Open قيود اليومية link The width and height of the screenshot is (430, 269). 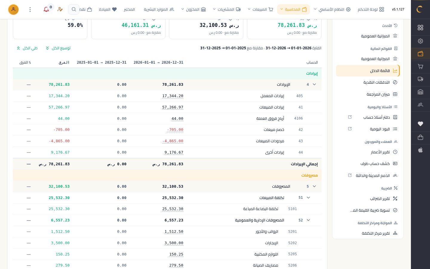tap(368, 129)
